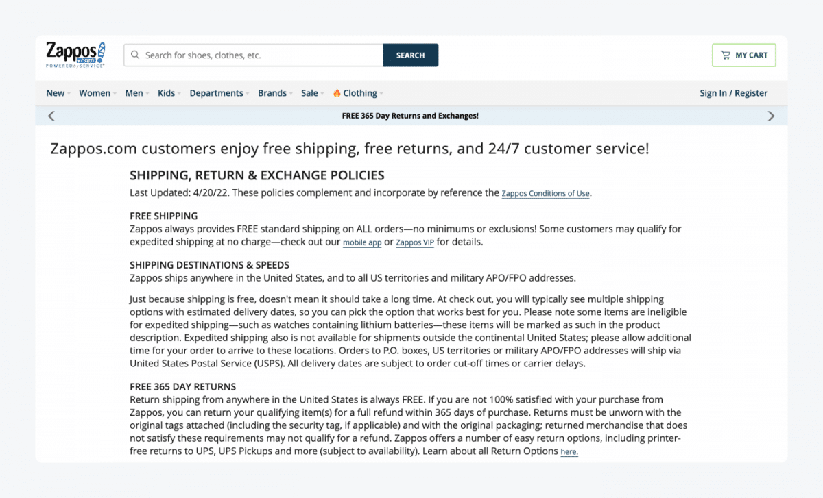The width and height of the screenshot is (823, 498).
Task: Click the here link for Return Options
Action: [x=569, y=451]
